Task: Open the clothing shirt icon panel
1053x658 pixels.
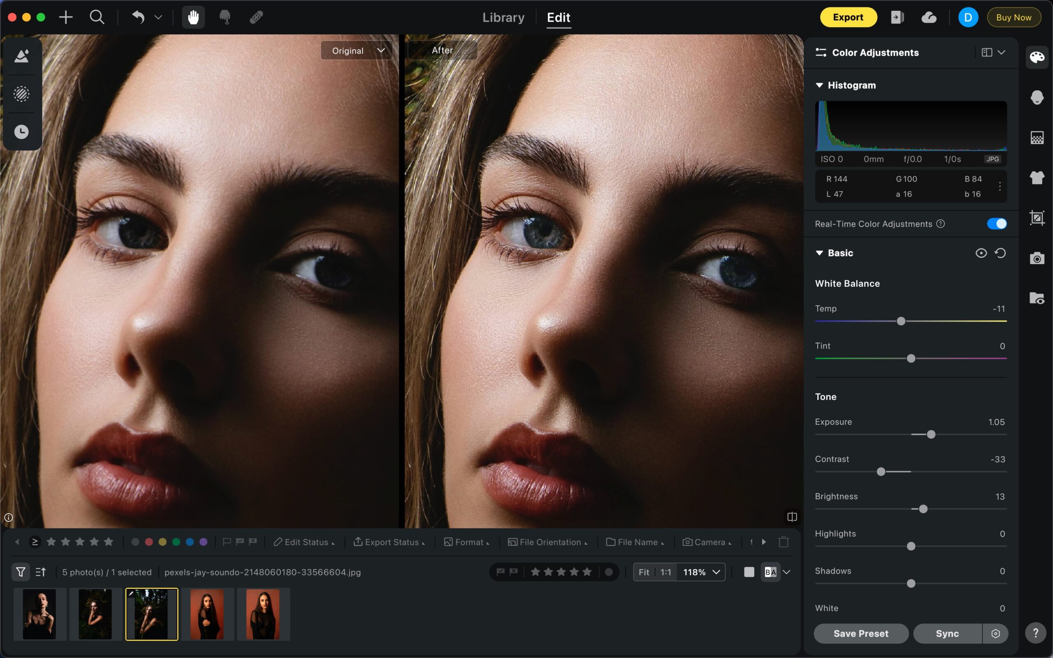Action: [x=1037, y=177]
